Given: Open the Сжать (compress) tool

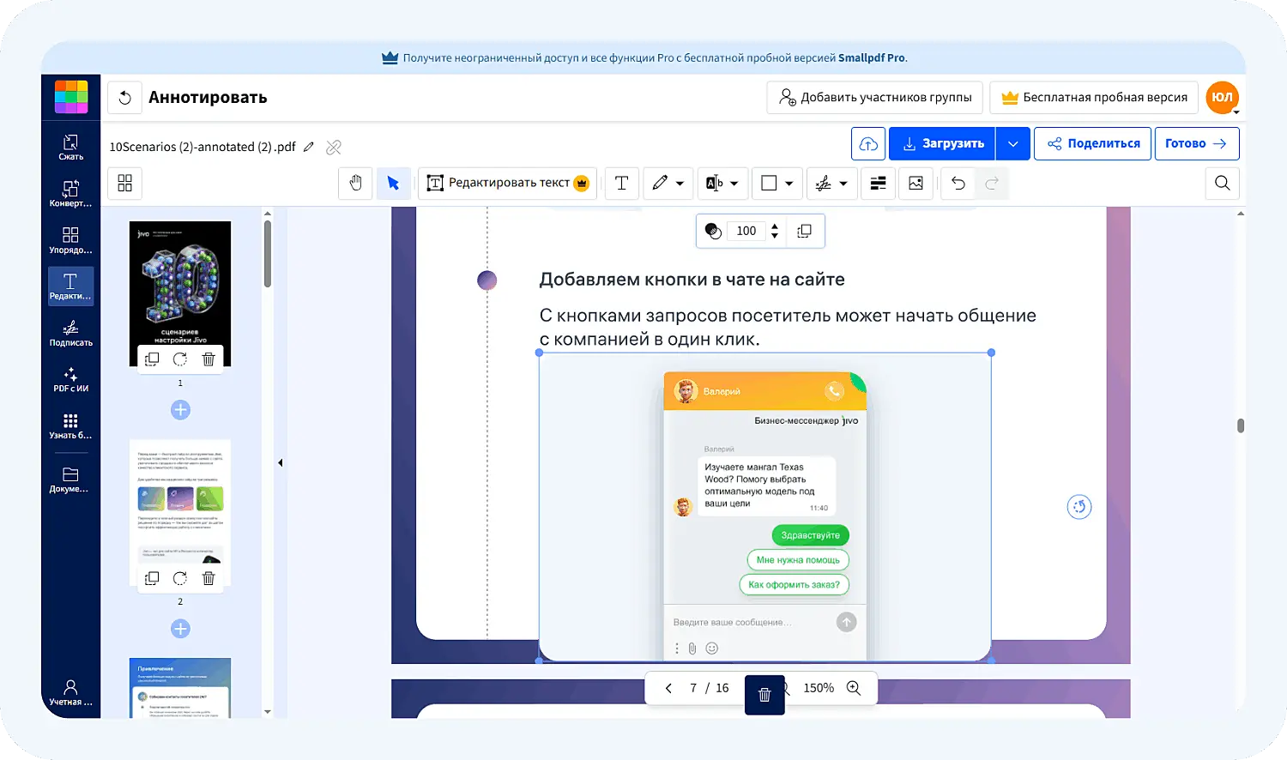Looking at the screenshot, I should [71, 147].
